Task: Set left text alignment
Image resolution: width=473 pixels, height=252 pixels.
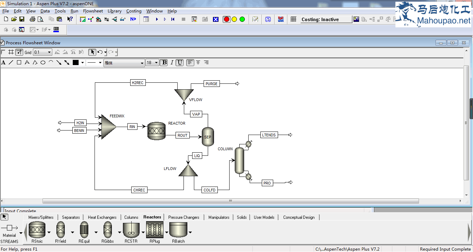Action: pyautogui.click(x=190, y=63)
